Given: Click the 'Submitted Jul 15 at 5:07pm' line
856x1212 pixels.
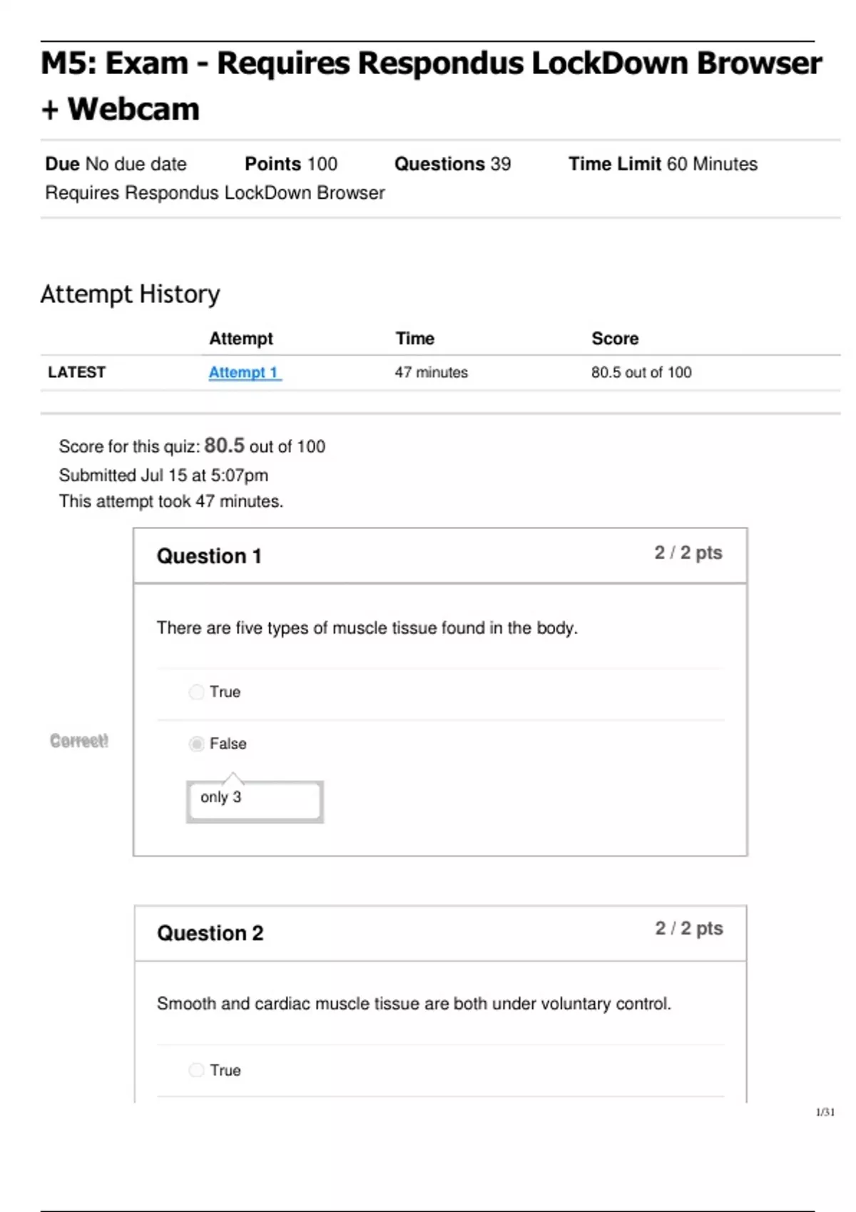Looking at the screenshot, I should [x=163, y=476].
